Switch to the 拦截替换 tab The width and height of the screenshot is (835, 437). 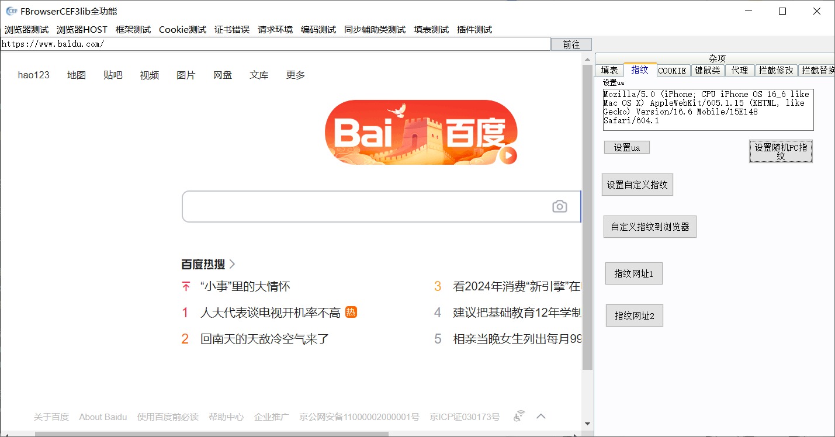(x=817, y=70)
